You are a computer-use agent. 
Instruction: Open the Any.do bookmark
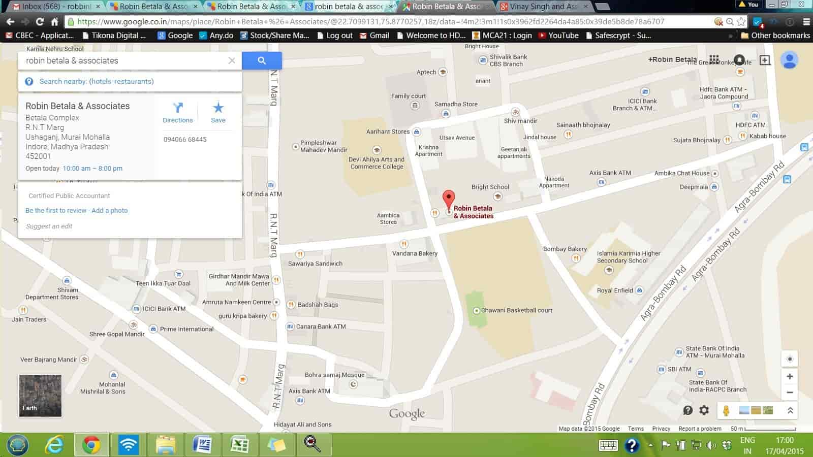[216, 36]
